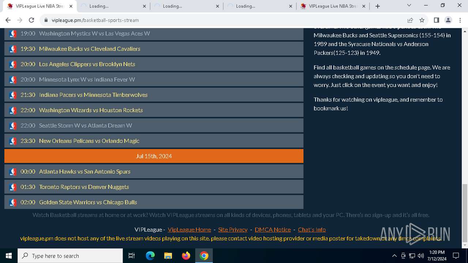Click the NBA icon beside Washington Mystics game
The width and height of the screenshot is (468, 263).
tap(13, 34)
